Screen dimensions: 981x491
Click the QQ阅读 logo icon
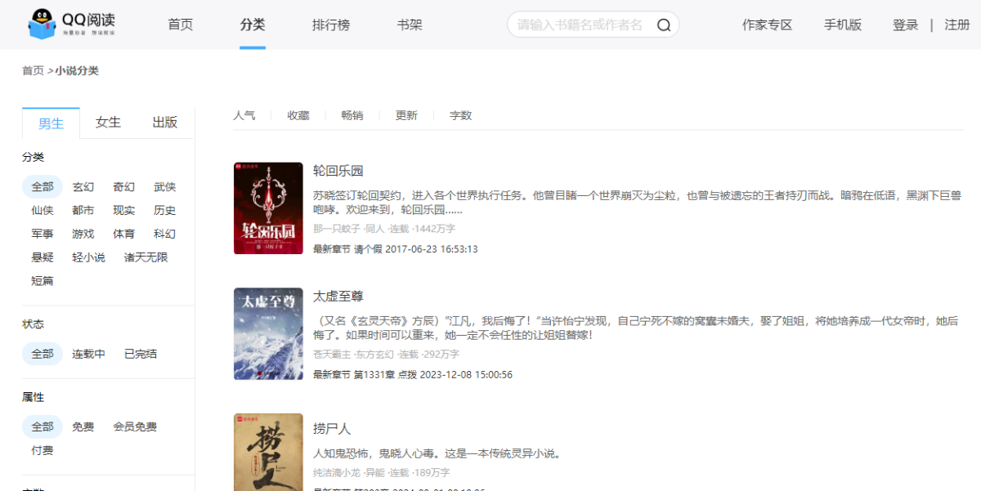coord(42,25)
